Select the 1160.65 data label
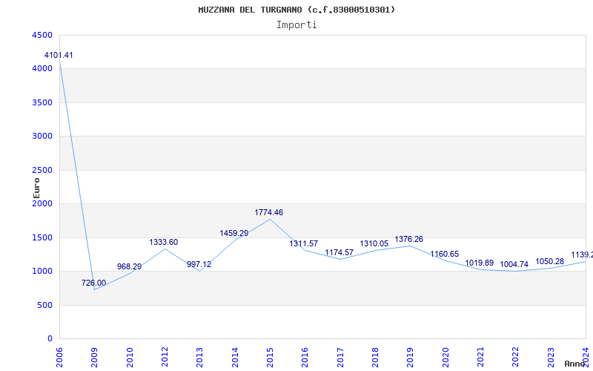The image size is (593, 371). coord(445,255)
